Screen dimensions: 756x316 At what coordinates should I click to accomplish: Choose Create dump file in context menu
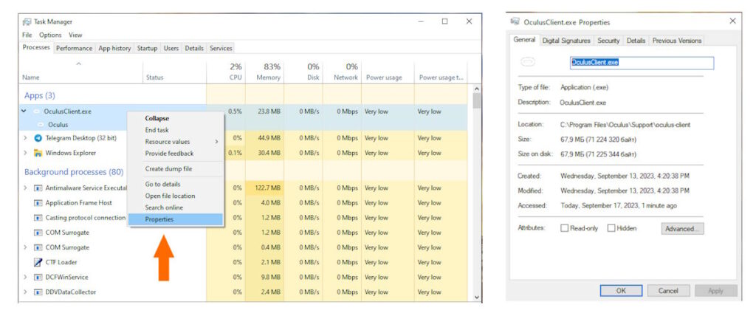pyautogui.click(x=176, y=169)
